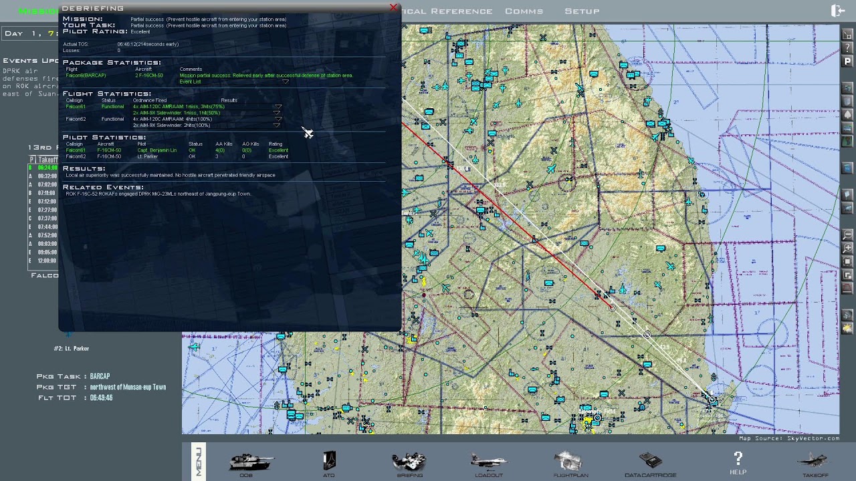Click the spade-shaped map sidebar icon
This screenshot has height=481, width=856.
(847, 114)
